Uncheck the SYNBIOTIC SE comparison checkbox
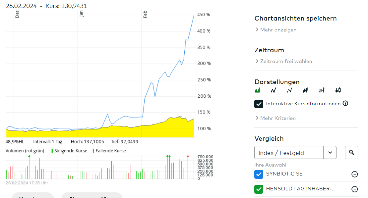This screenshot has height=198, width=368. coord(259,174)
